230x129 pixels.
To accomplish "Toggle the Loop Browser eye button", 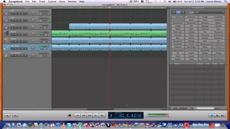I will tap(212, 115).
